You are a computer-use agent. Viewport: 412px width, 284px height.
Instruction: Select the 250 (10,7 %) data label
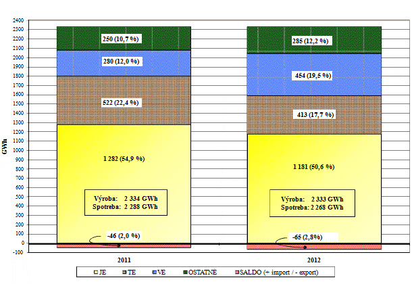(x=121, y=39)
